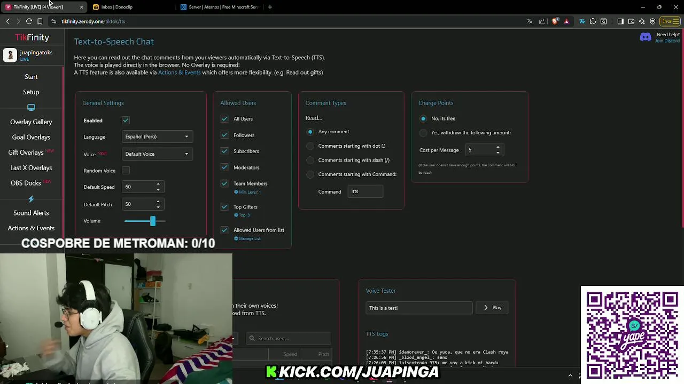Open the Language dropdown Español (Perú)

point(157,137)
